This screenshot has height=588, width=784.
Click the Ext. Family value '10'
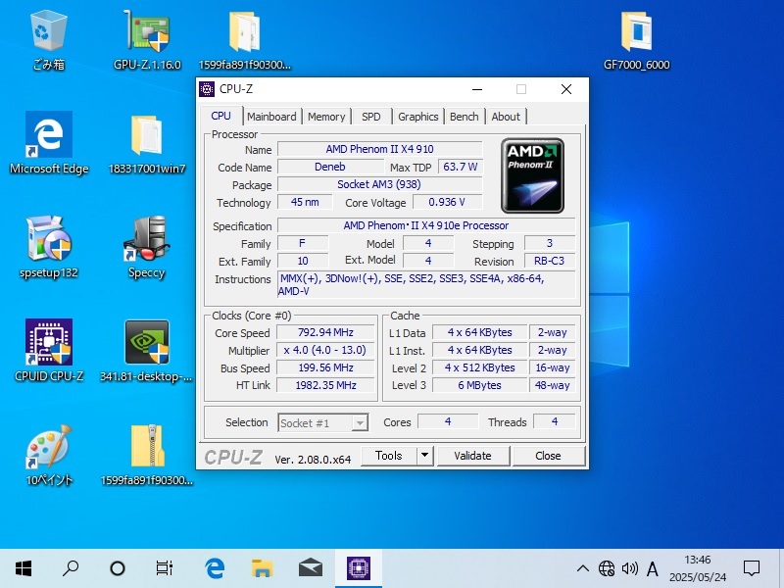(x=303, y=261)
